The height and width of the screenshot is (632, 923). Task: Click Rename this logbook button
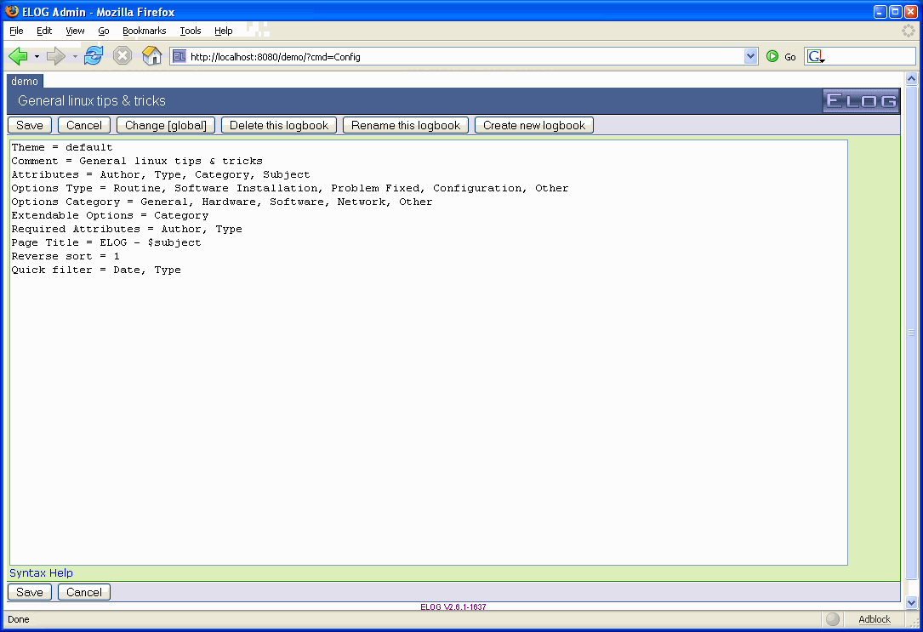coord(406,125)
